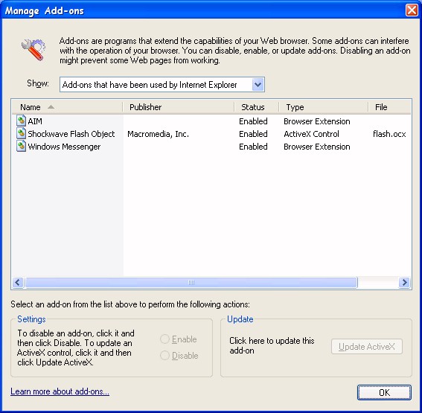
Task: Select the Enable radio button
Action: 164,339
